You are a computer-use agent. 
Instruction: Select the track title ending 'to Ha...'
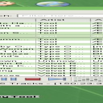(x=16, y=23)
